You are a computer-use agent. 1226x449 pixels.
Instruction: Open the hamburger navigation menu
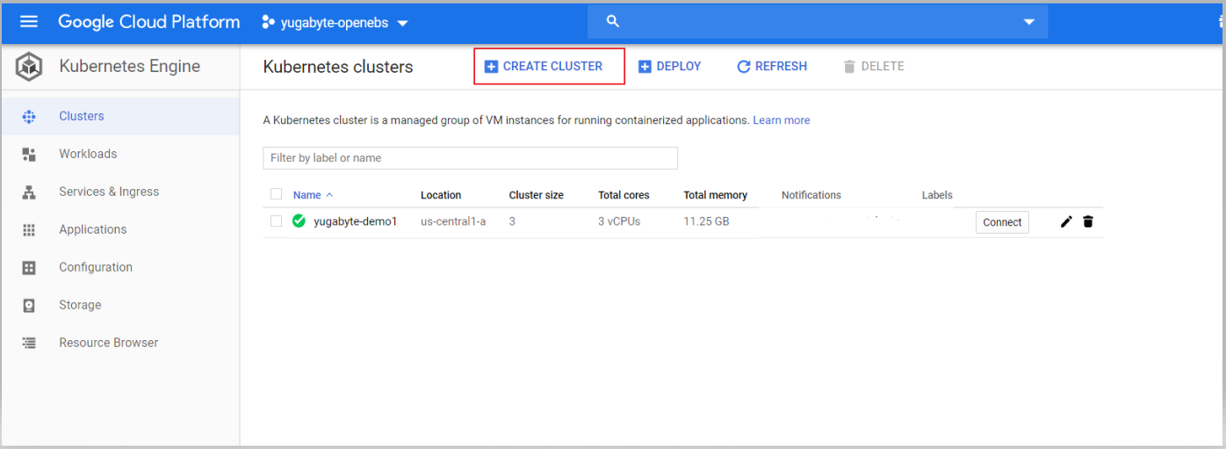pos(29,22)
